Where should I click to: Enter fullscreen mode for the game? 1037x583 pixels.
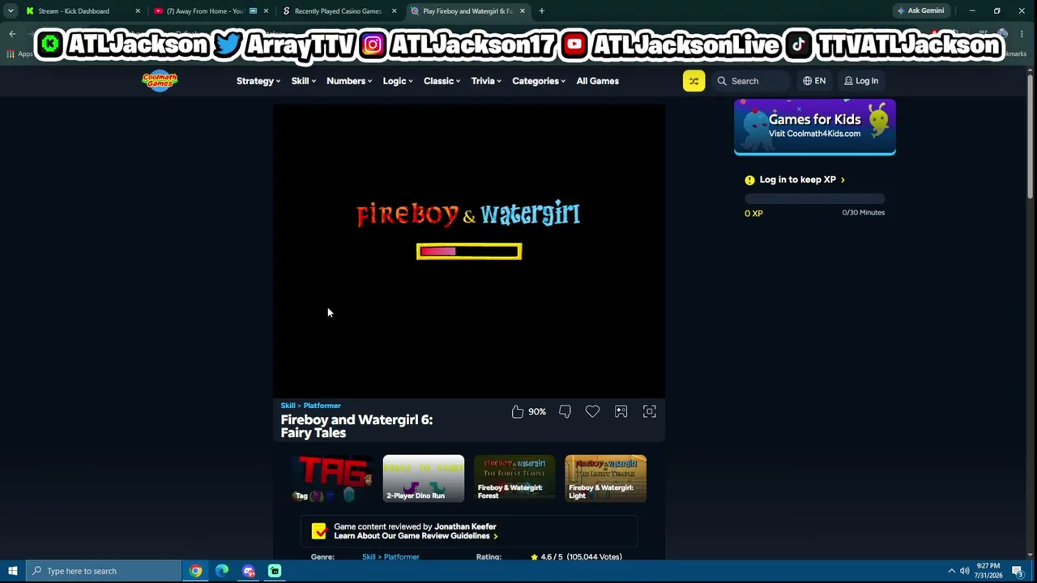click(649, 411)
